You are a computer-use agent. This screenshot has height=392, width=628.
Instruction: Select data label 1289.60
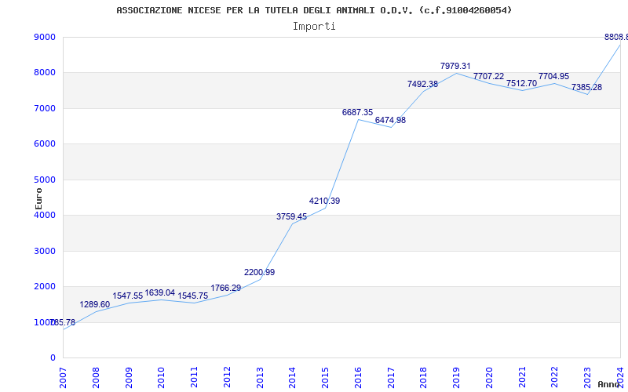(94, 305)
